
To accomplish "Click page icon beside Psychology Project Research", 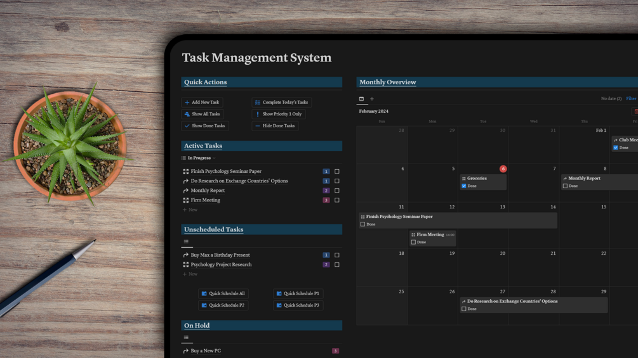I will click(185, 265).
